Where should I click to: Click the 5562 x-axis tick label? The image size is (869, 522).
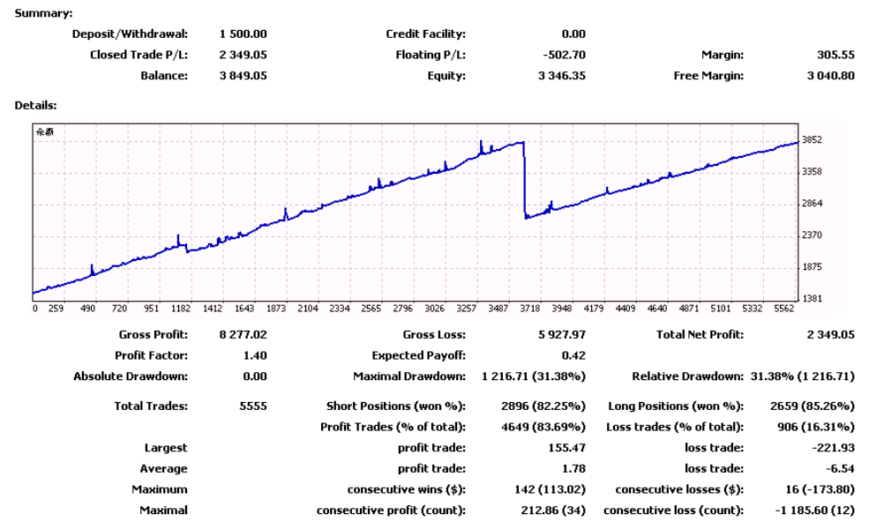click(783, 309)
